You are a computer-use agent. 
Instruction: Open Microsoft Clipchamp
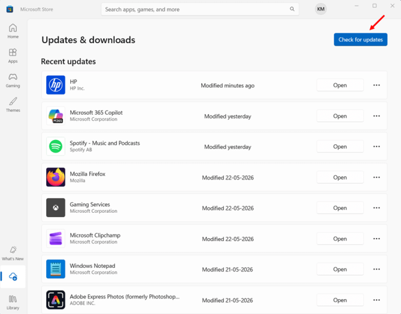coord(340,239)
